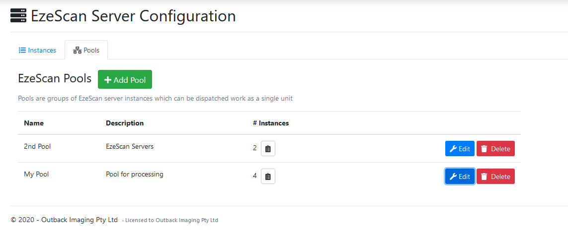The width and height of the screenshot is (568, 234).
Task: Delete the My Pool entry
Action: coord(495,176)
